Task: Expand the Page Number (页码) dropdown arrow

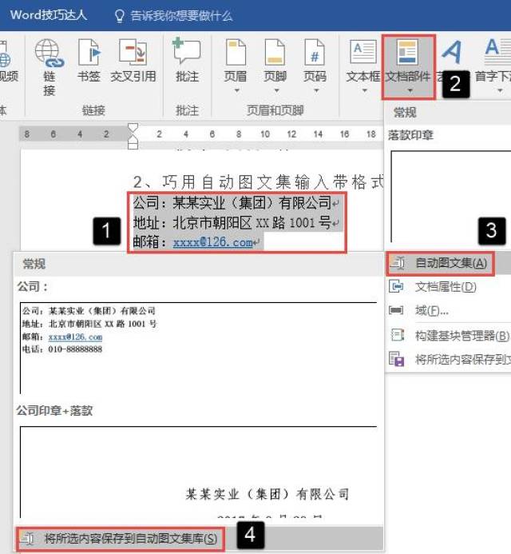Action: coord(316,91)
